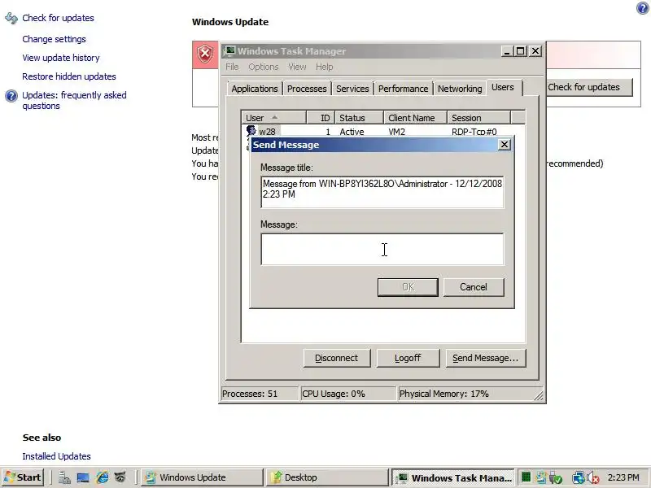Switch to Windows Update taskbar button

click(202, 477)
